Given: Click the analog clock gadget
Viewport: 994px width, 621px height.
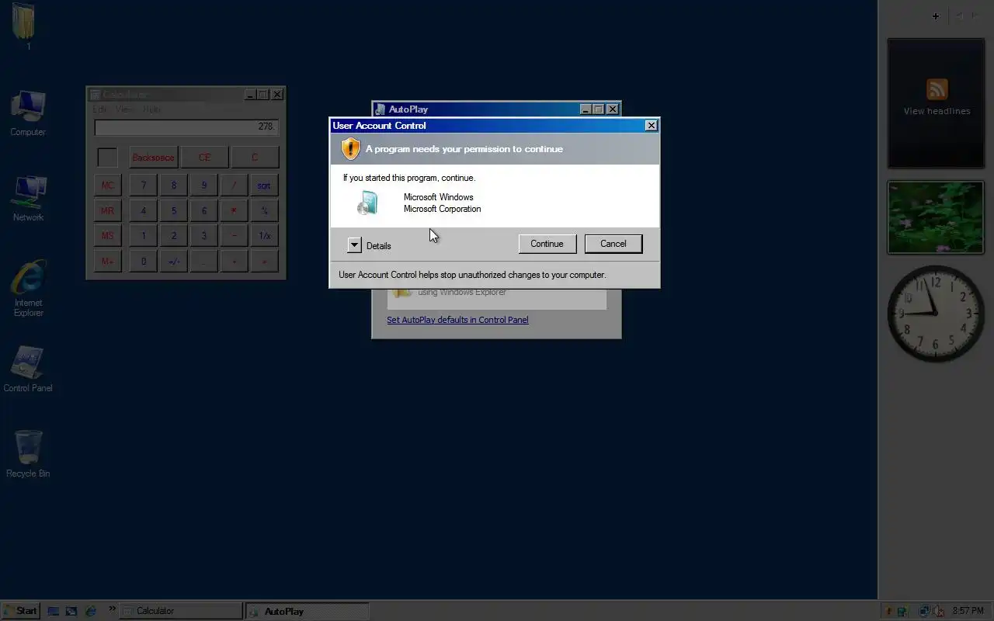Looking at the screenshot, I should tap(936, 313).
